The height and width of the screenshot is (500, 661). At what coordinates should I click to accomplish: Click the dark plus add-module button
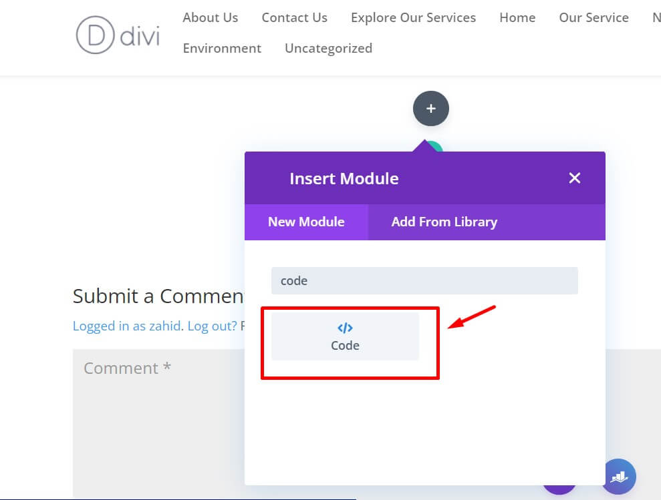tap(431, 109)
